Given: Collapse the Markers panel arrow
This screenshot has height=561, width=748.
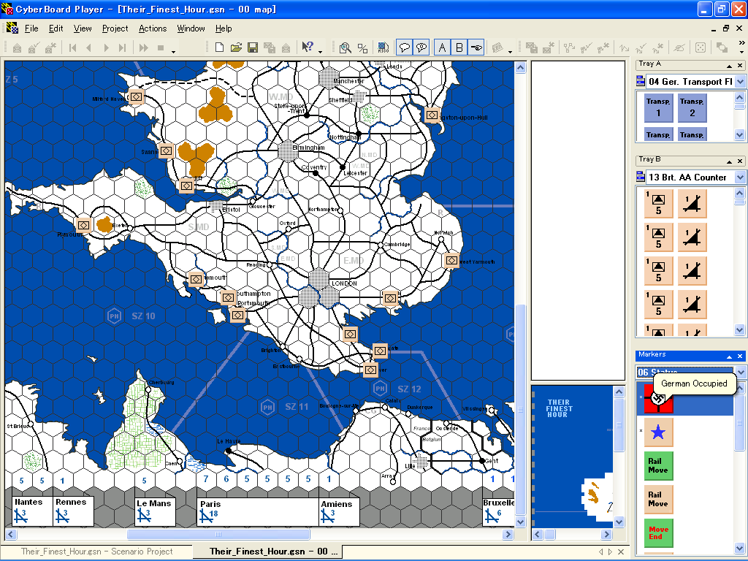Looking at the screenshot, I should point(729,356).
